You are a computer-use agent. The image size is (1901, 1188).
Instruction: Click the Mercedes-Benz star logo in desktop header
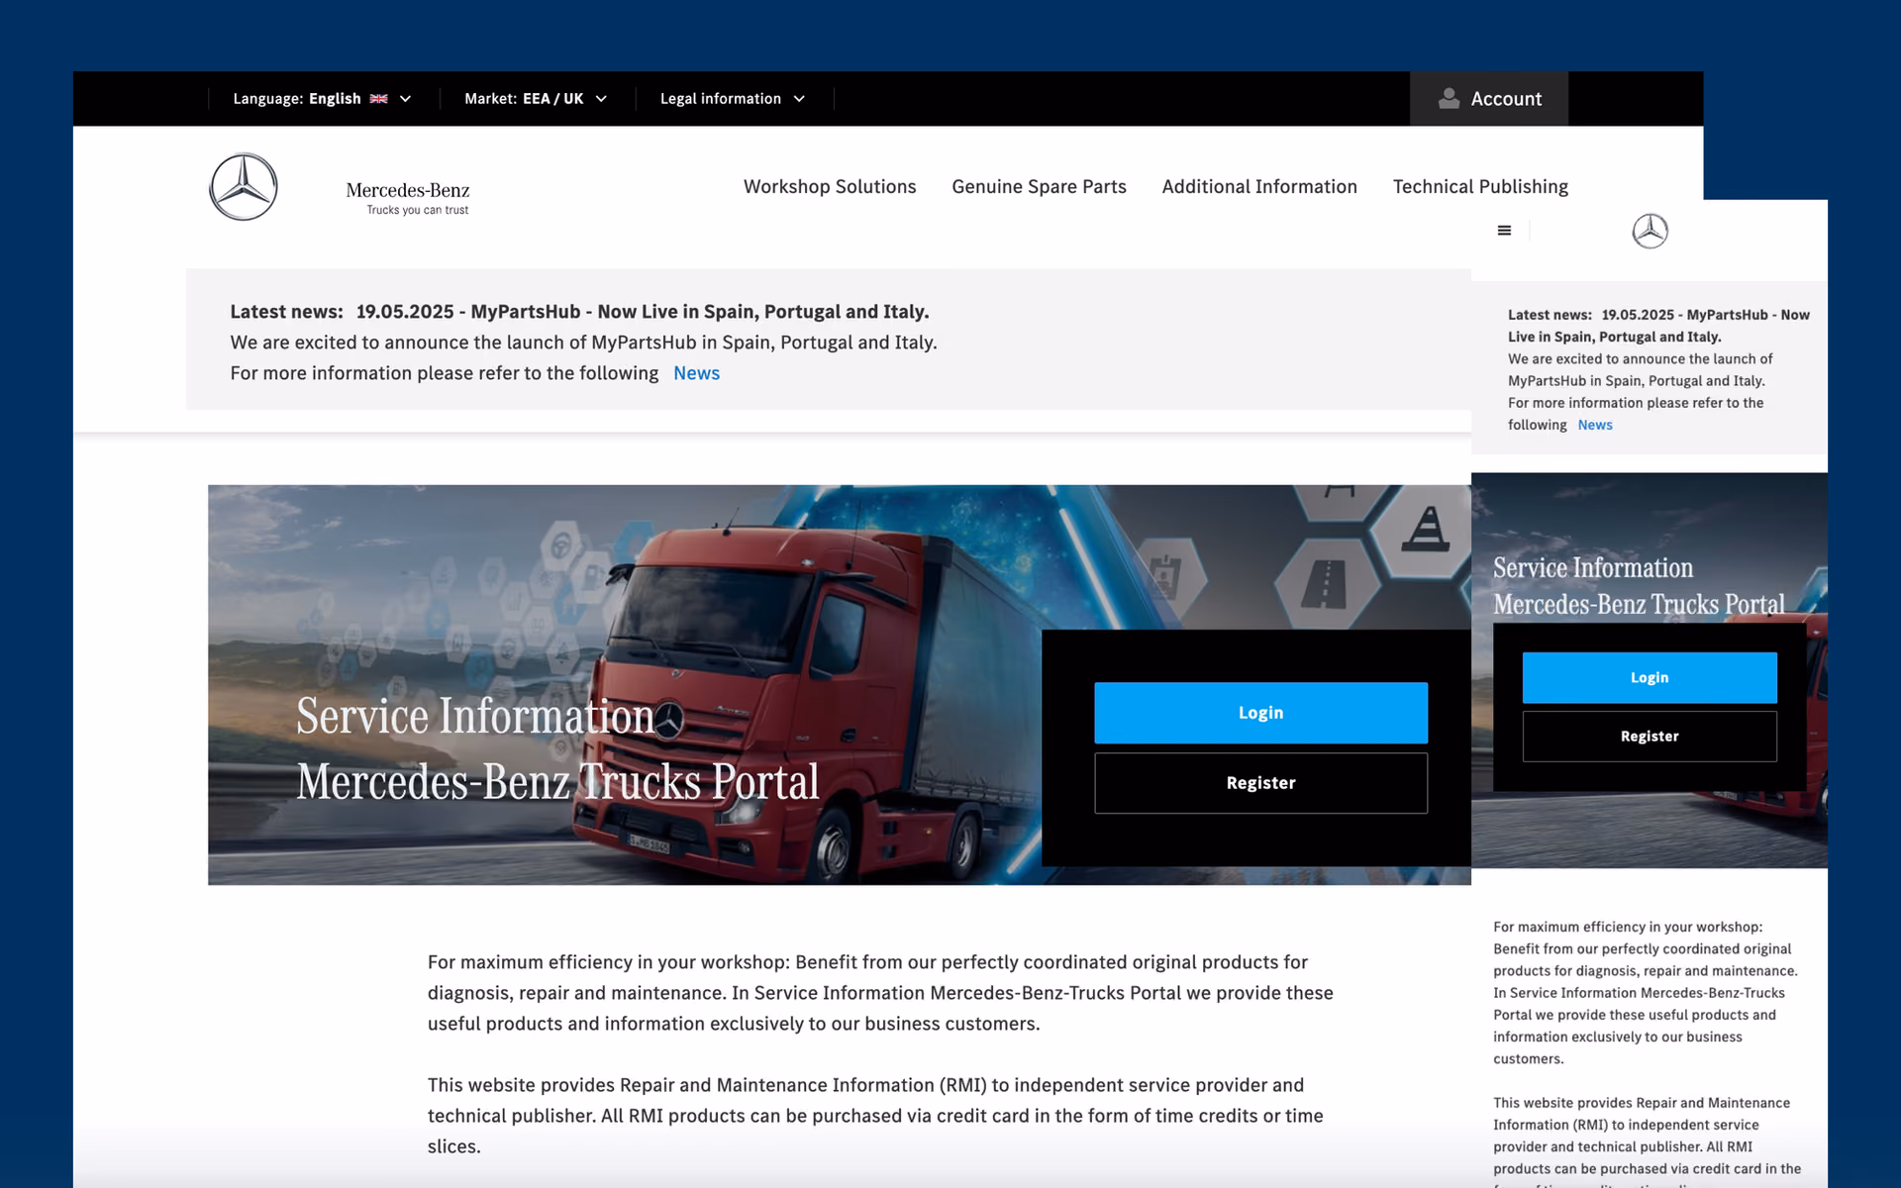(x=244, y=187)
